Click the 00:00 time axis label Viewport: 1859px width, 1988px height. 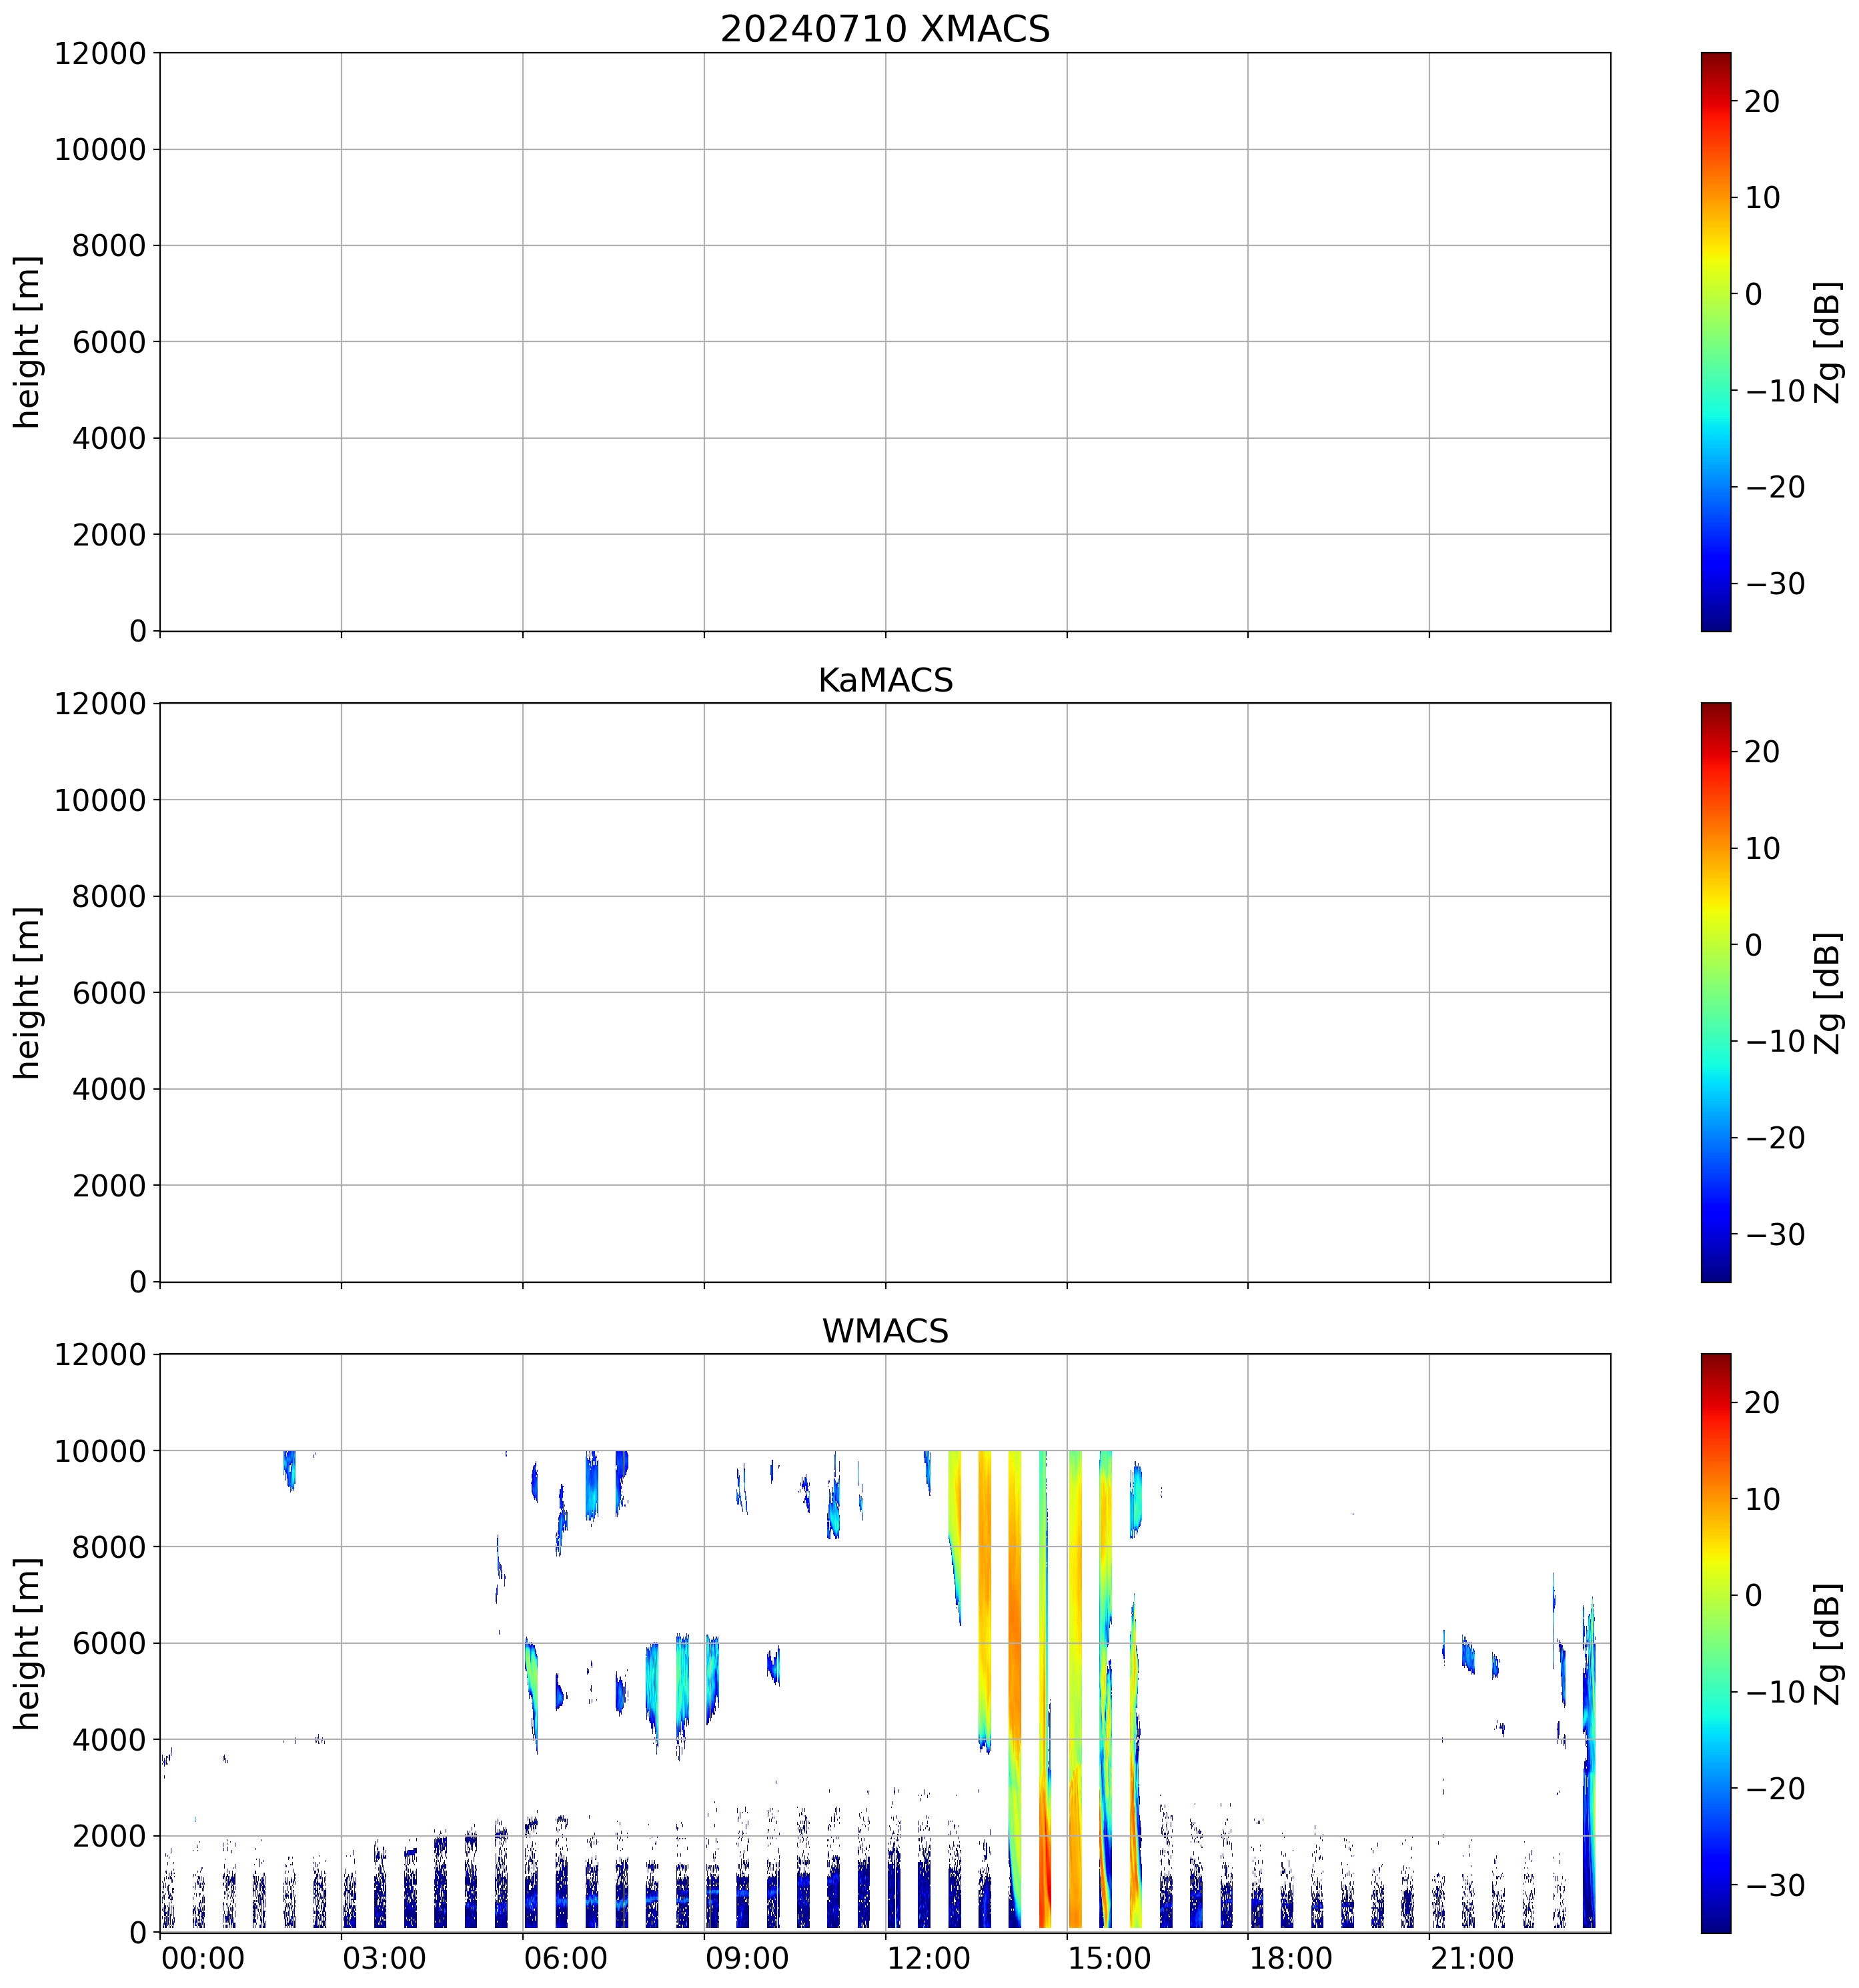coord(203,1957)
